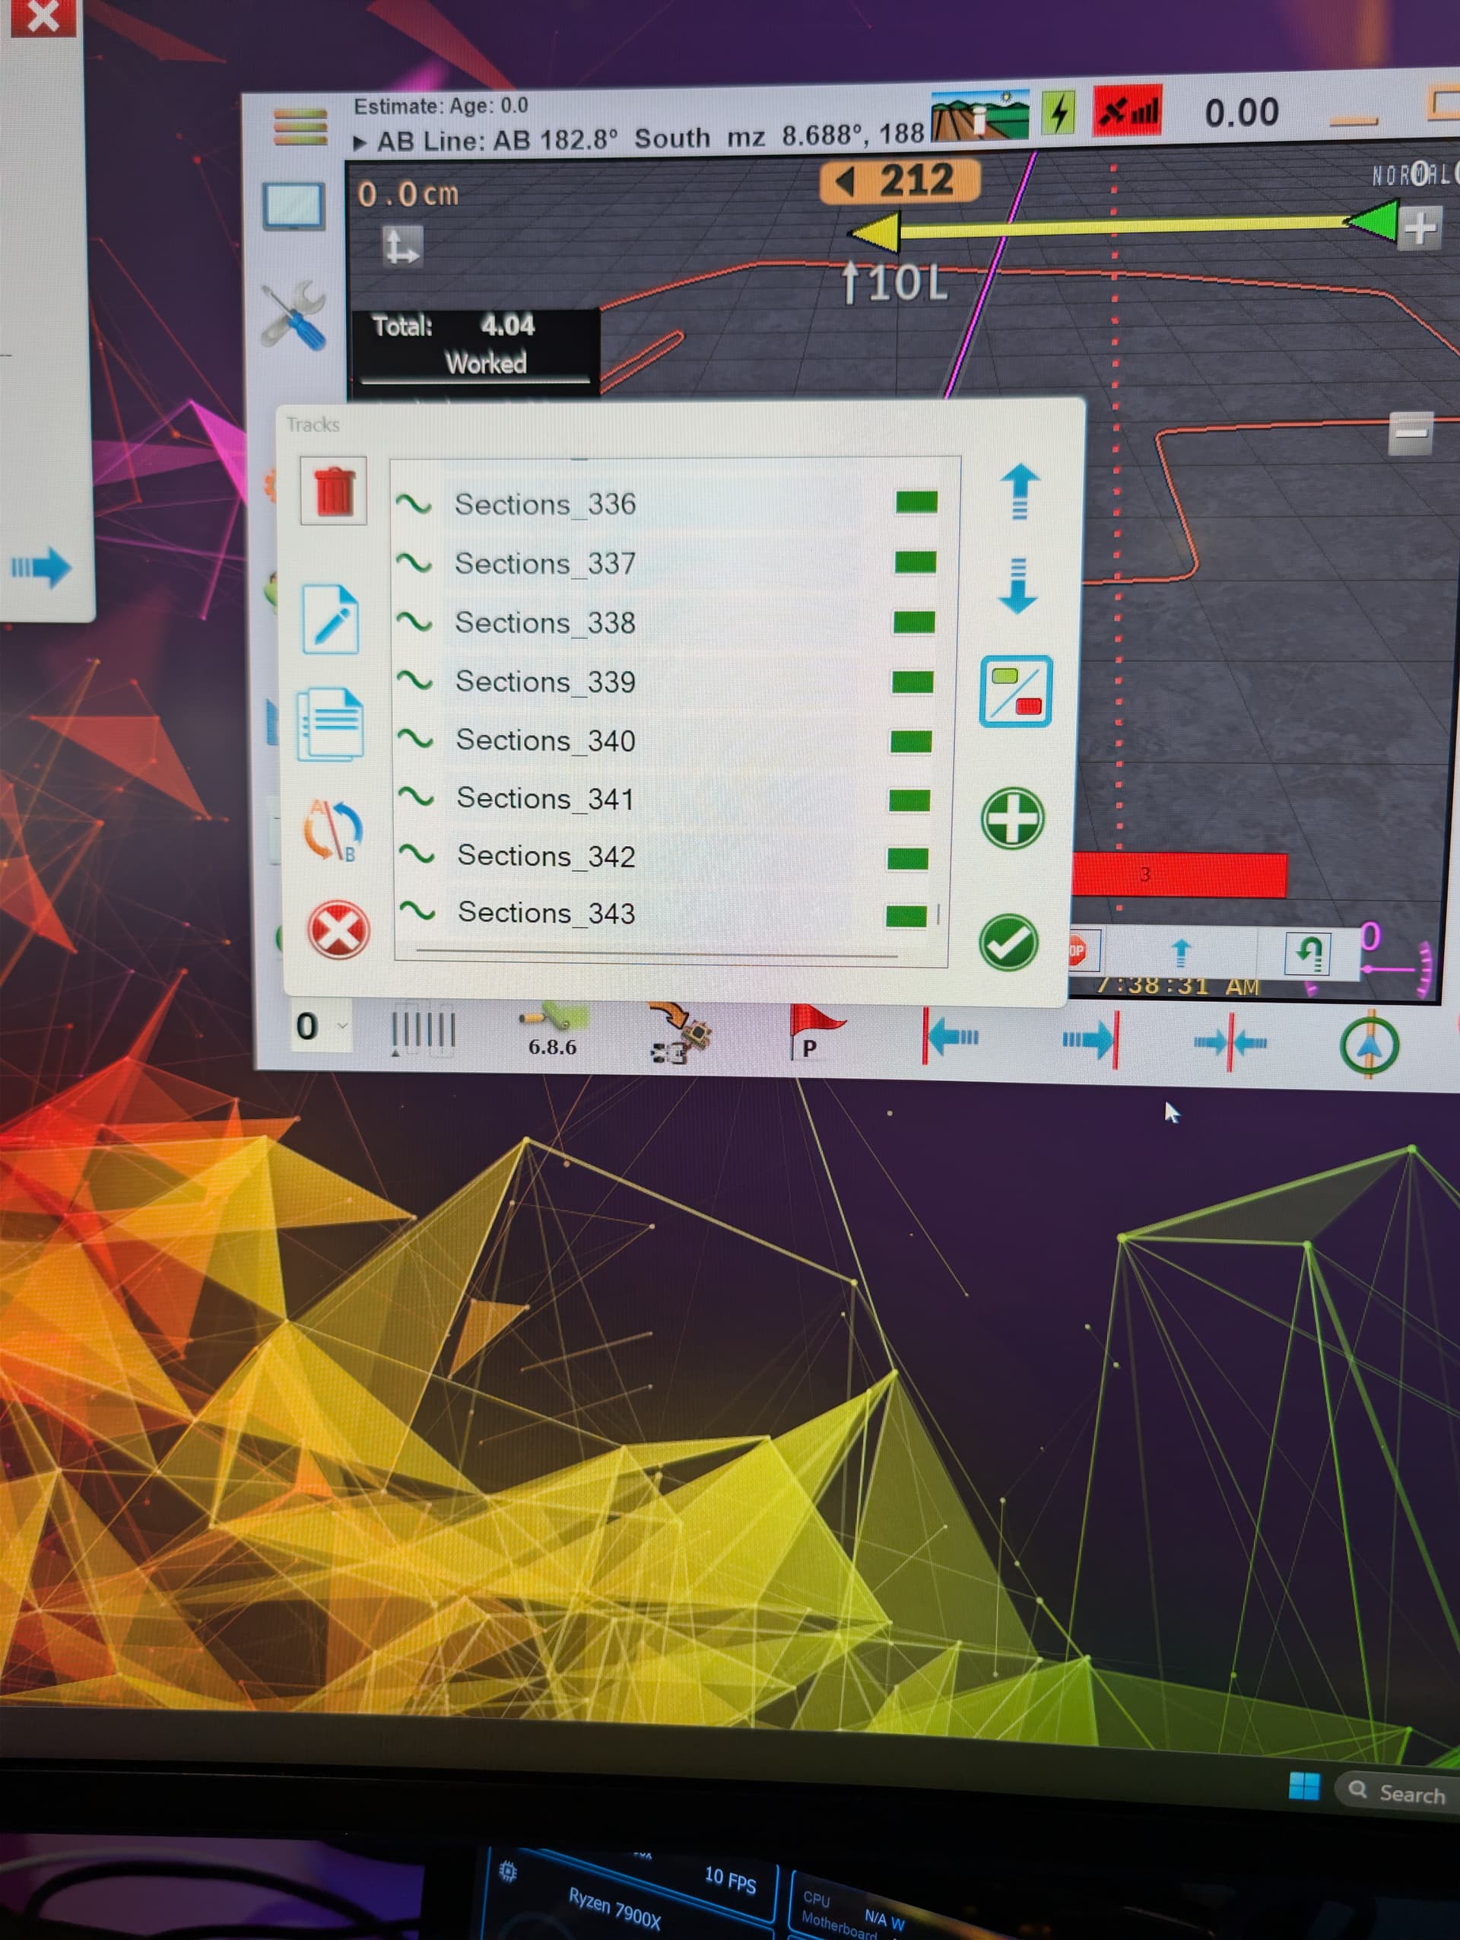Click blue right arrow in left window
Screen dimensions: 1460x1940
(x=41, y=568)
